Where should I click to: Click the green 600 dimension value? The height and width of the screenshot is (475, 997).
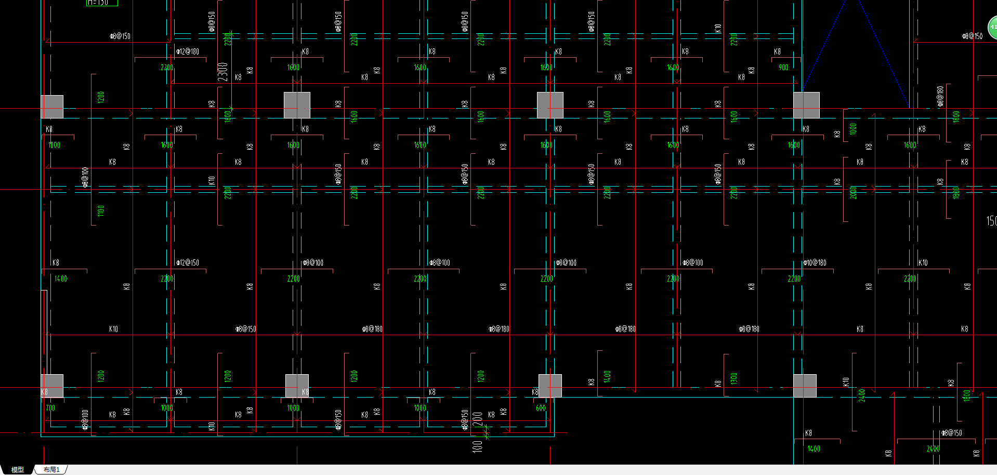tap(541, 408)
